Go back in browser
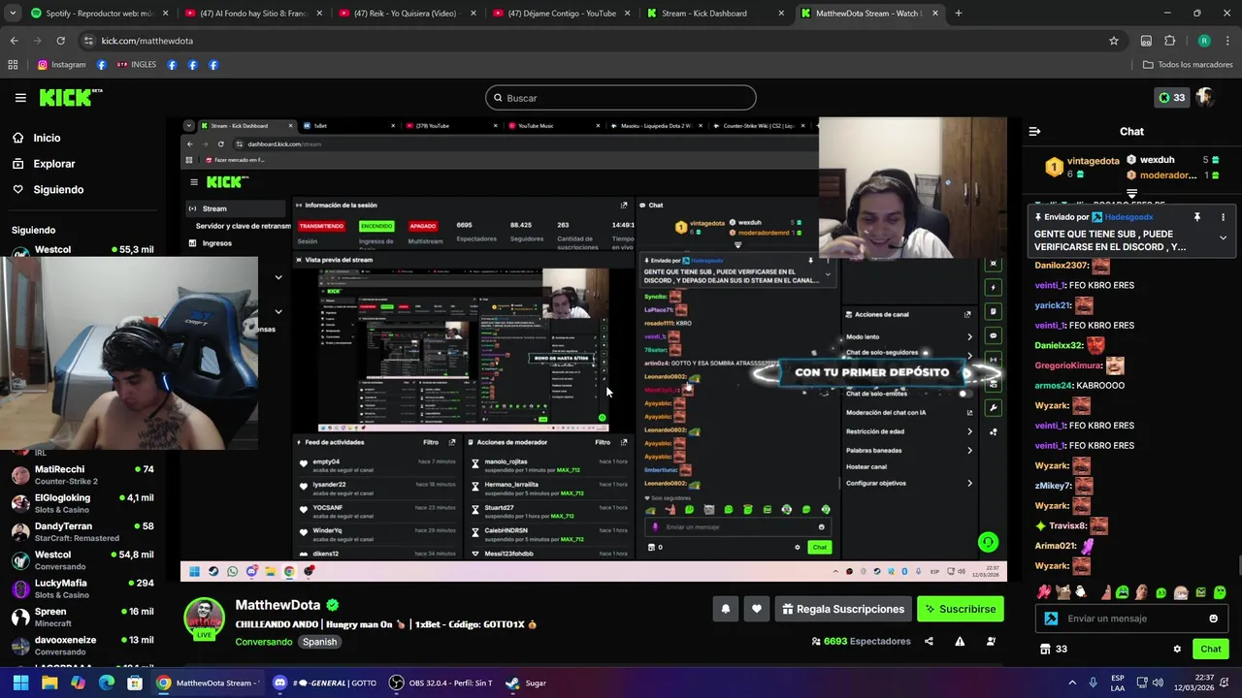The width and height of the screenshot is (1242, 698). [x=14, y=41]
